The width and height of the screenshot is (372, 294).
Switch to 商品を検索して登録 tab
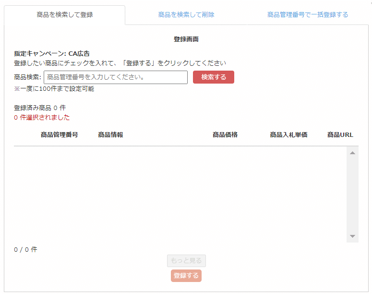click(64, 15)
